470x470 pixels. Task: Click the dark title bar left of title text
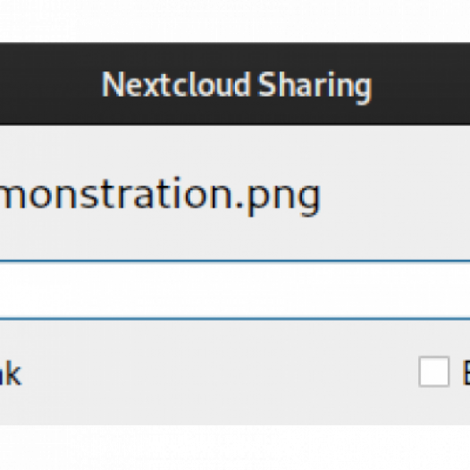[x=49, y=84]
